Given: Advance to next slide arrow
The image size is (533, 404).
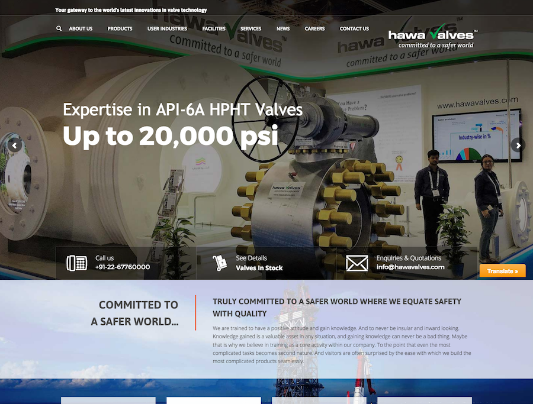Looking at the screenshot, I should coord(518,145).
